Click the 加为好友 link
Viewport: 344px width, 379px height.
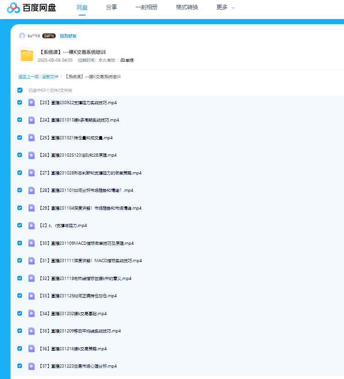coord(68,36)
